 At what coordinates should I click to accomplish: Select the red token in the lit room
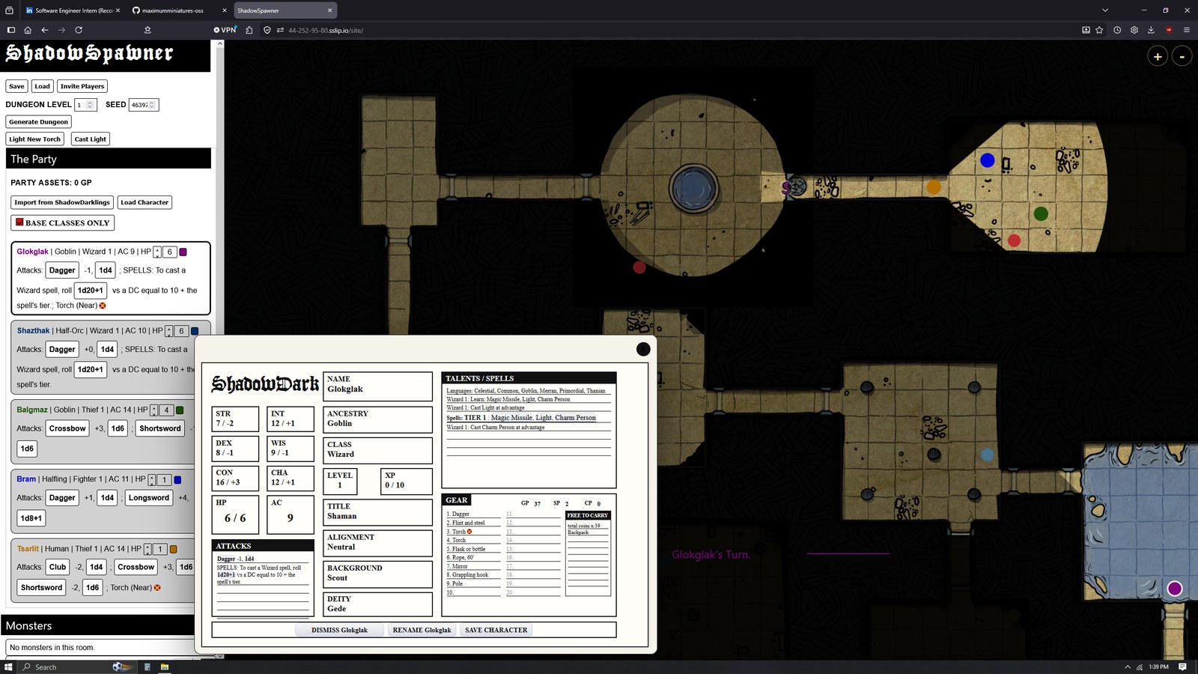pyautogui.click(x=1014, y=240)
